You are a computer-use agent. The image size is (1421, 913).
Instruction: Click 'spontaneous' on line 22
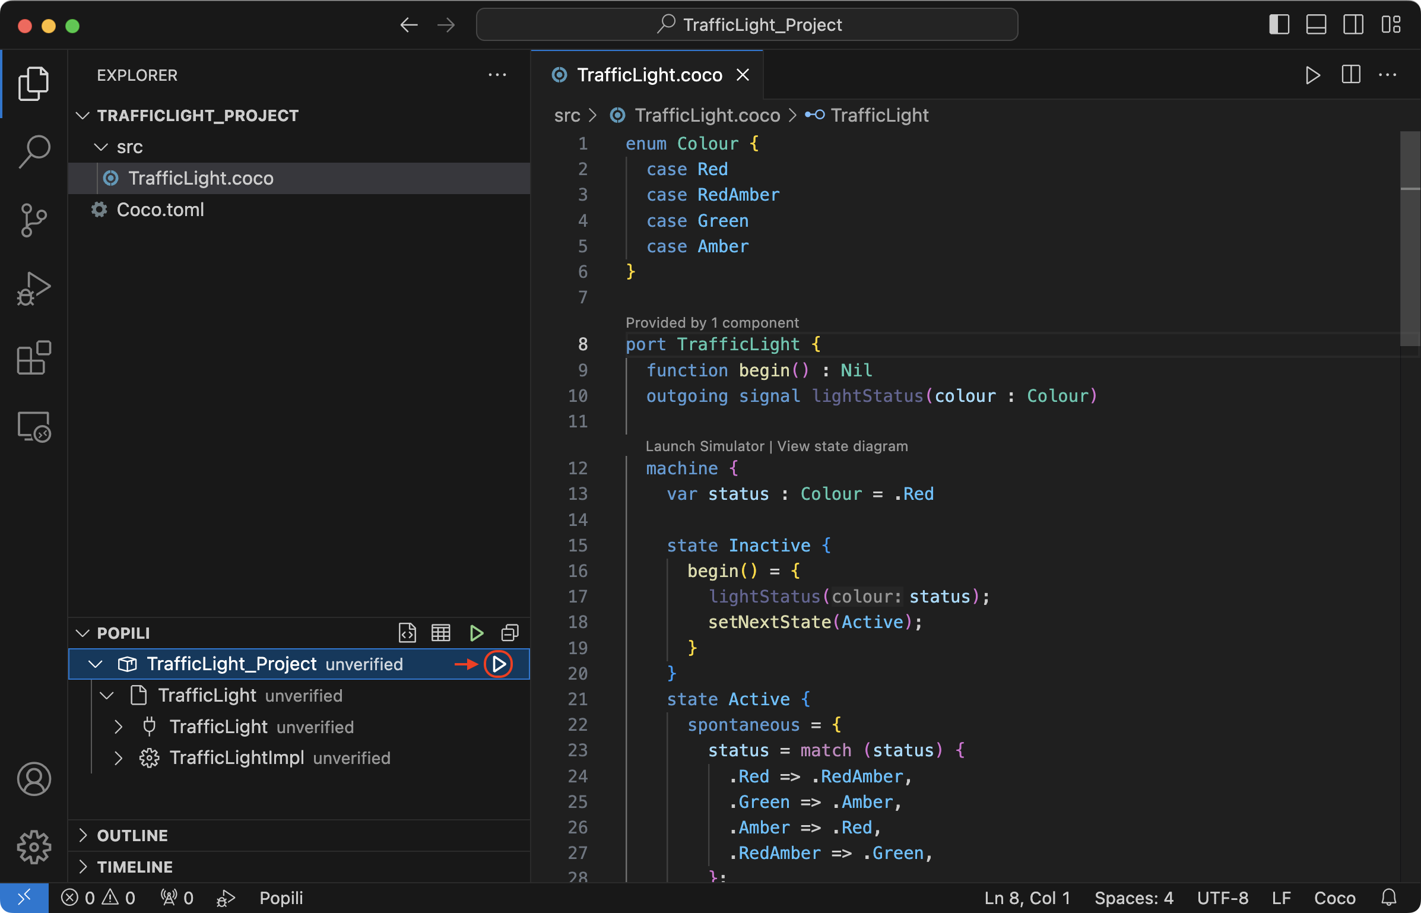(743, 725)
